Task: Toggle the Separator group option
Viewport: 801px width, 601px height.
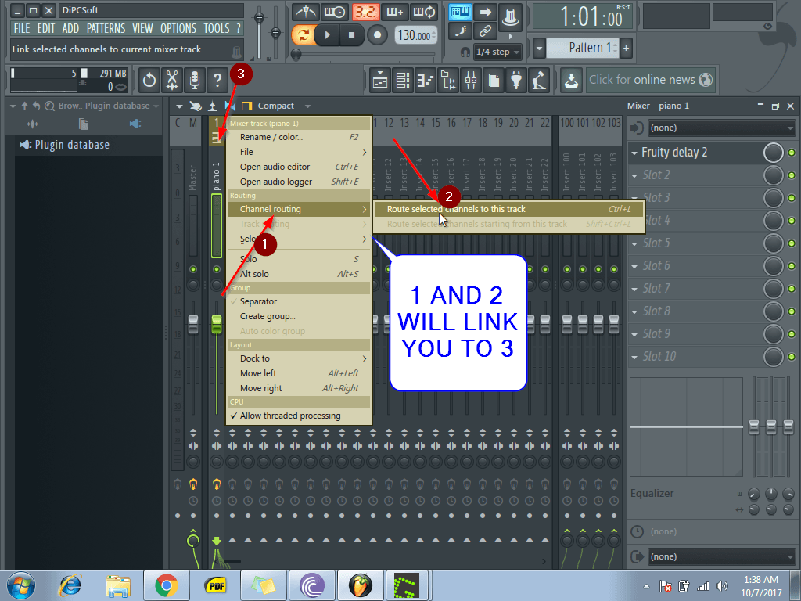Action: coord(298,301)
